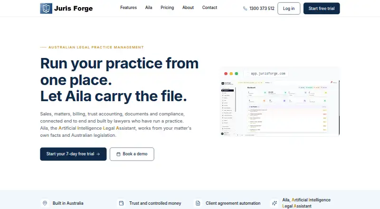Open the Contact page
Viewport: 380px width, 209px height.
click(x=209, y=8)
